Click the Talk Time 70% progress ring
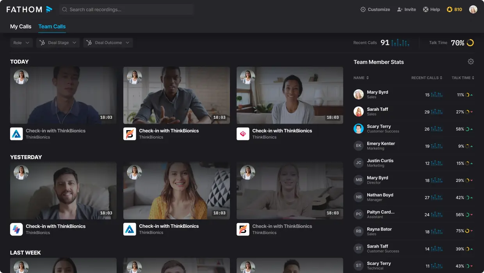The width and height of the screenshot is (484, 273). click(x=470, y=43)
